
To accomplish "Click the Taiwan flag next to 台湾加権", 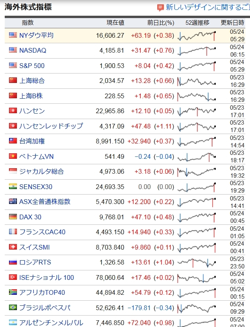I will [13, 141].
